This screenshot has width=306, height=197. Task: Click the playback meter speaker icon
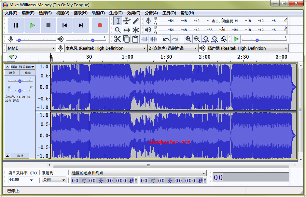[x=148, y=30]
